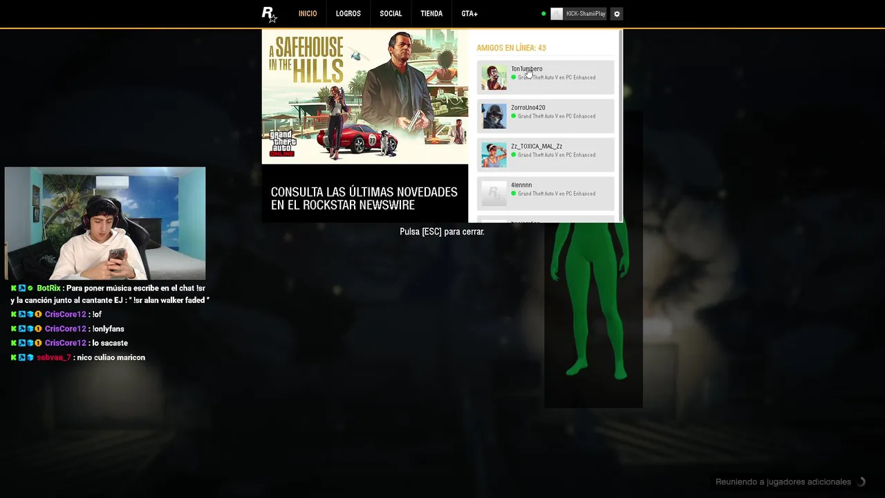885x498 pixels.
Task: Open the SOCIAL tab
Action: 391,14
